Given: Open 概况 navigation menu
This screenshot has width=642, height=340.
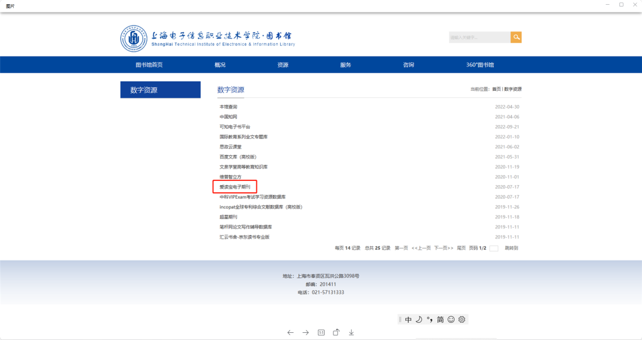Looking at the screenshot, I should coord(220,65).
